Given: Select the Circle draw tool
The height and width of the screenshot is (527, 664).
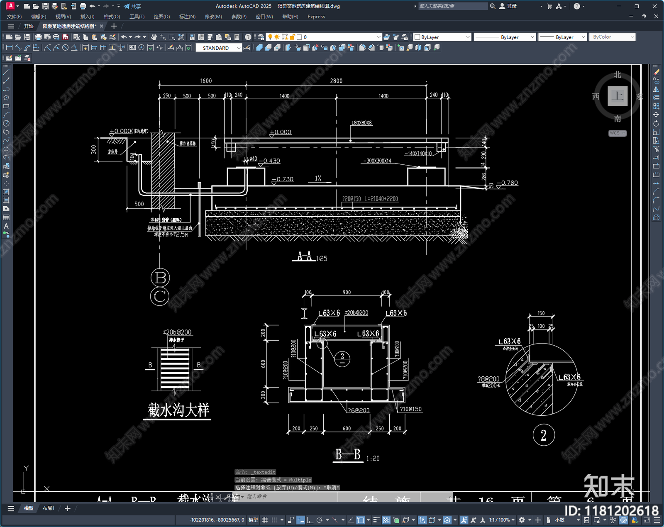Looking at the screenshot, I should tap(6, 123).
